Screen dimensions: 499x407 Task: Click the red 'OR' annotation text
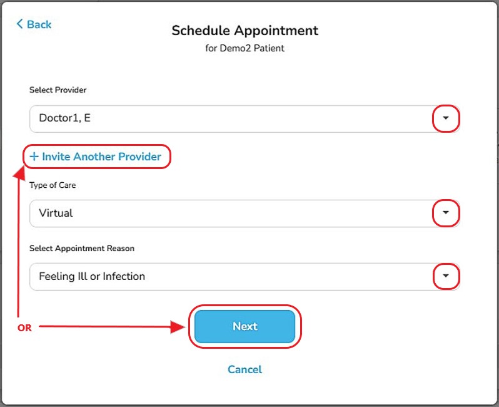(x=24, y=327)
